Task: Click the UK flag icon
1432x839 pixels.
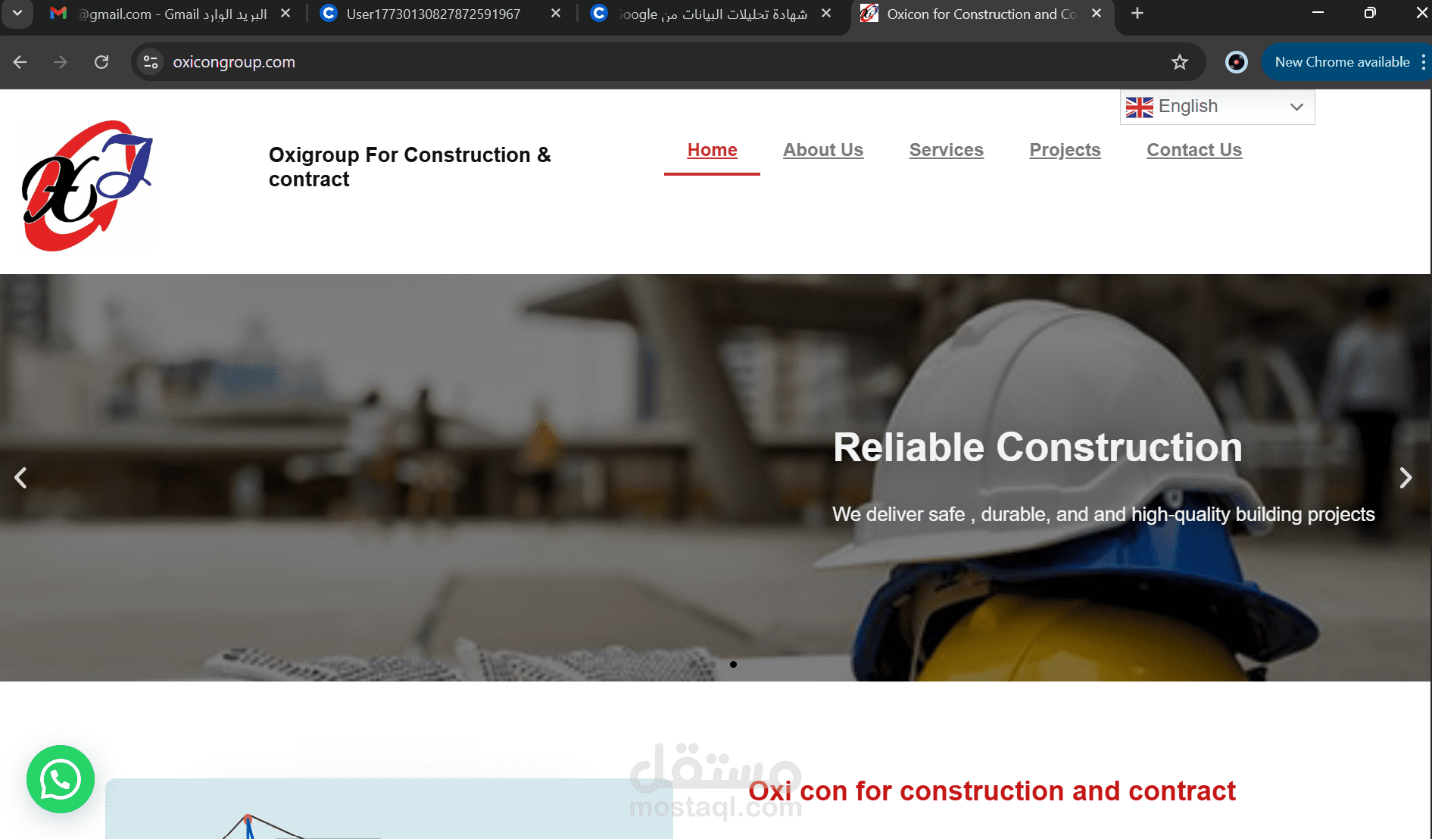Action: 1139,108
